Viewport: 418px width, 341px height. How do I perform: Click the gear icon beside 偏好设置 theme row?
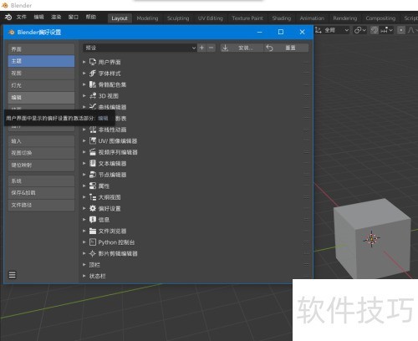93,208
